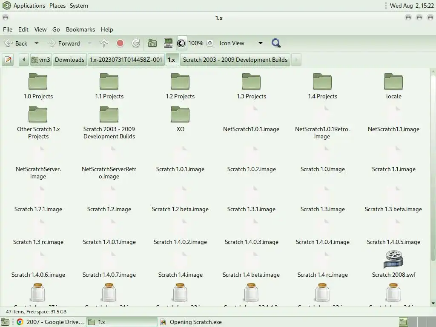Select NetScratchServer.image file
Viewport: 436px width, 327px height.
[38, 173]
